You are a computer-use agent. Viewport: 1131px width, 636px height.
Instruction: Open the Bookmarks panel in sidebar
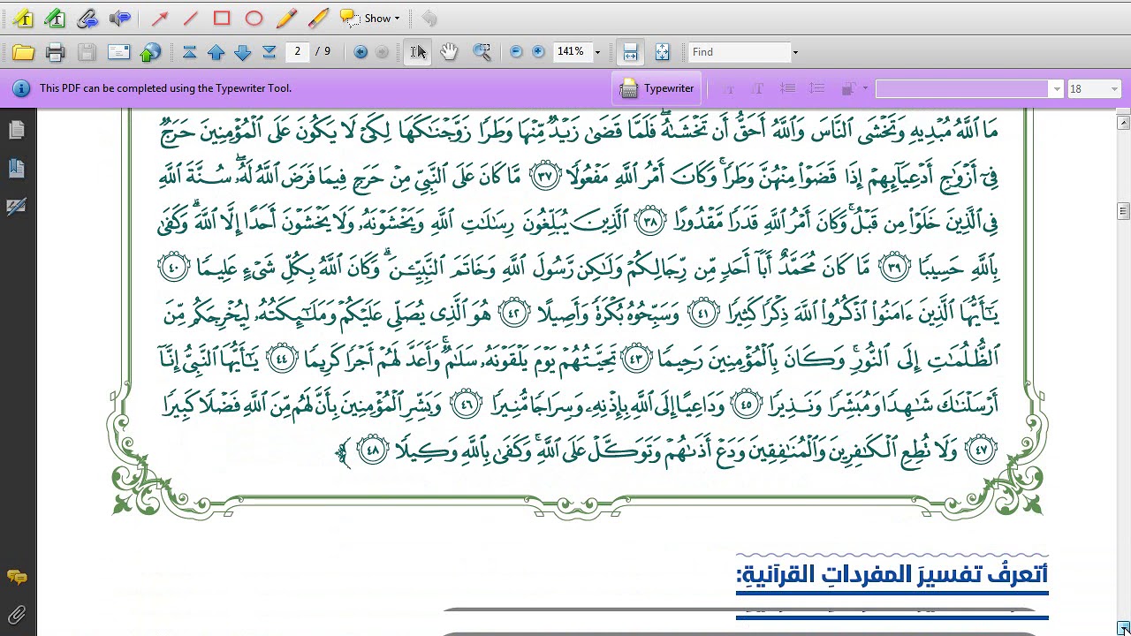pyautogui.click(x=17, y=169)
